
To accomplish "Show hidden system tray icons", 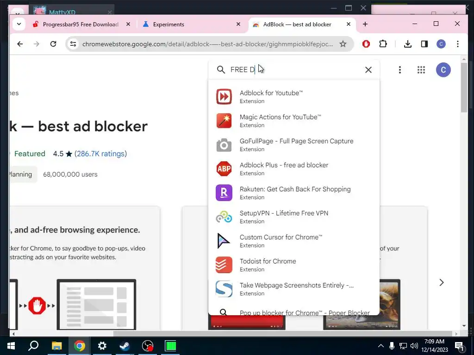I will 381,346.
